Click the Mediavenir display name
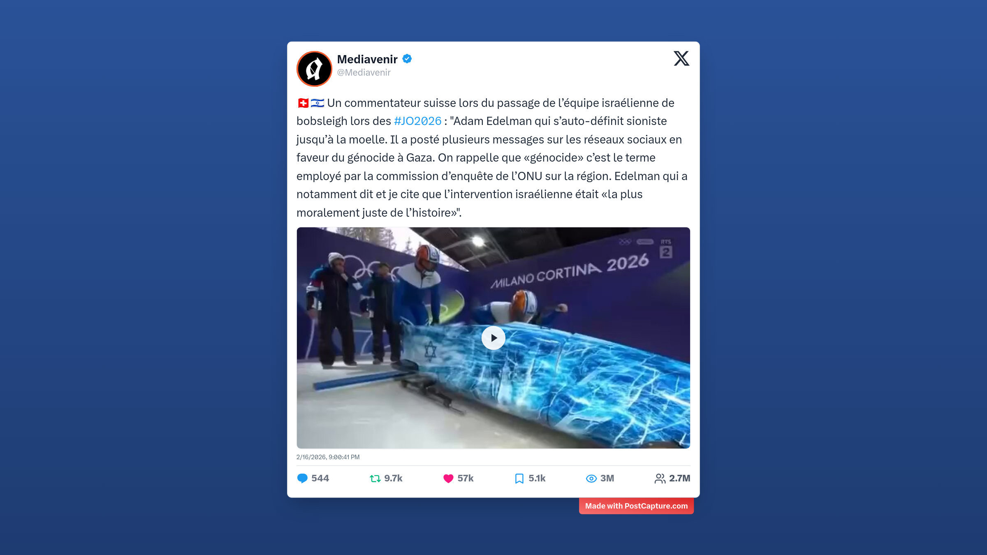This screenshot has width=987, height=555. (367, 59)
